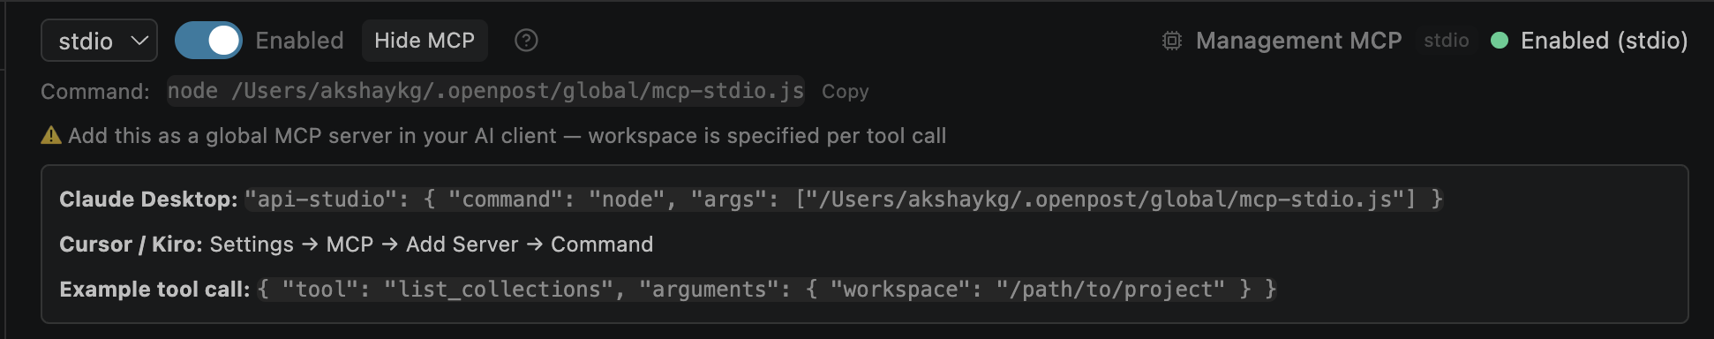Click the Claude Desktop bold label

(x=148, y=200)
